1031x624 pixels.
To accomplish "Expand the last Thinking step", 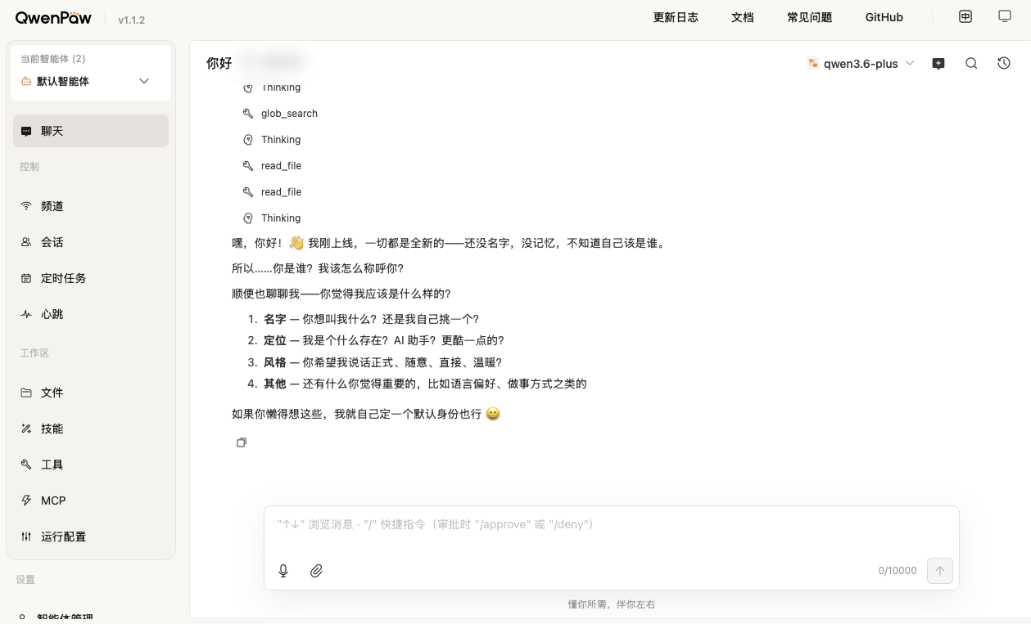I will click(280, 218).
